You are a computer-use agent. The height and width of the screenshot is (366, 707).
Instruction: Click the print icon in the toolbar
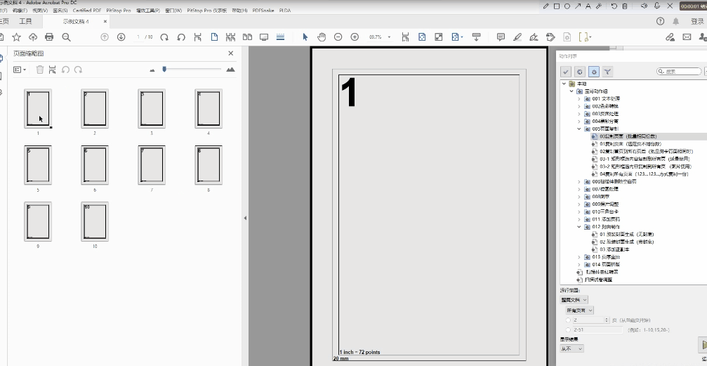click(x=49, y=37)
